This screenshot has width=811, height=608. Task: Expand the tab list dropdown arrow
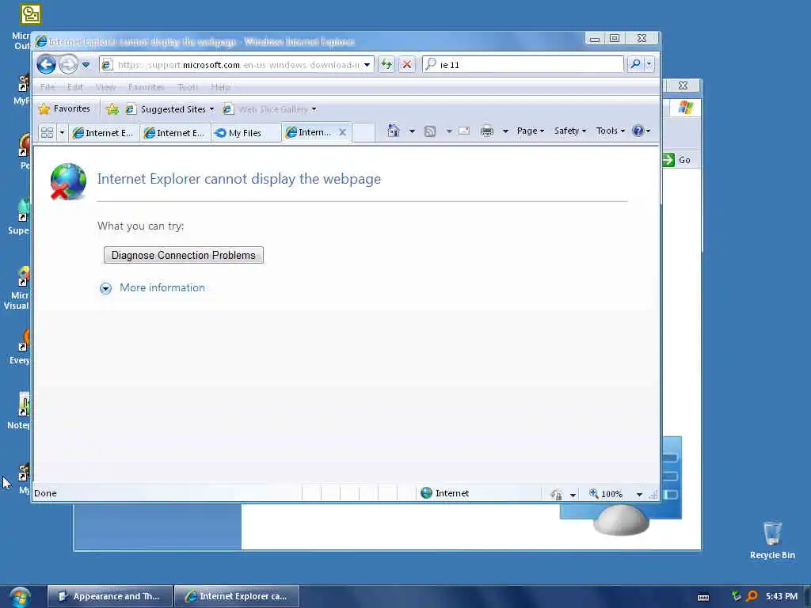[x=62, y=132]
